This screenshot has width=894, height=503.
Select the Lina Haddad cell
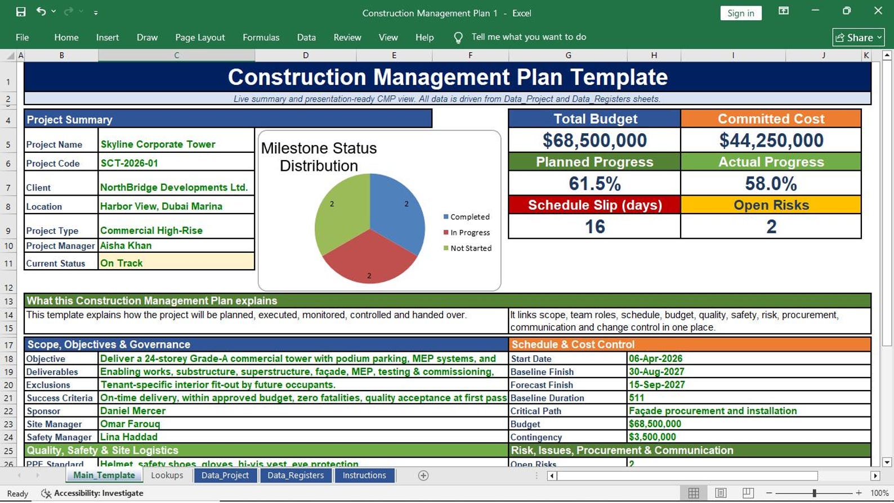303,437
